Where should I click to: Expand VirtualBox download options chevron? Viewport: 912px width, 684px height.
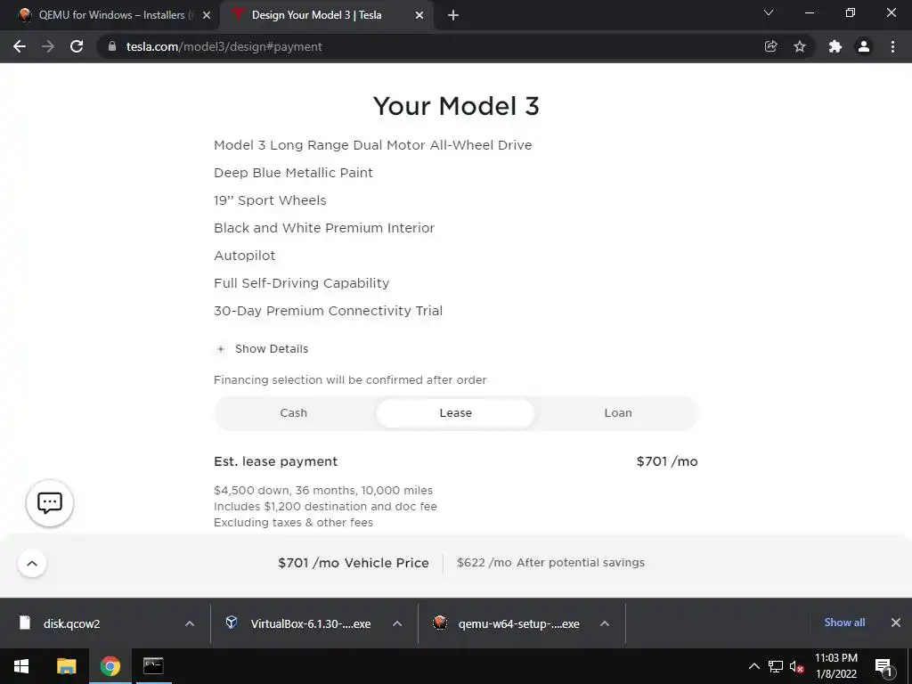click(397, 623)
